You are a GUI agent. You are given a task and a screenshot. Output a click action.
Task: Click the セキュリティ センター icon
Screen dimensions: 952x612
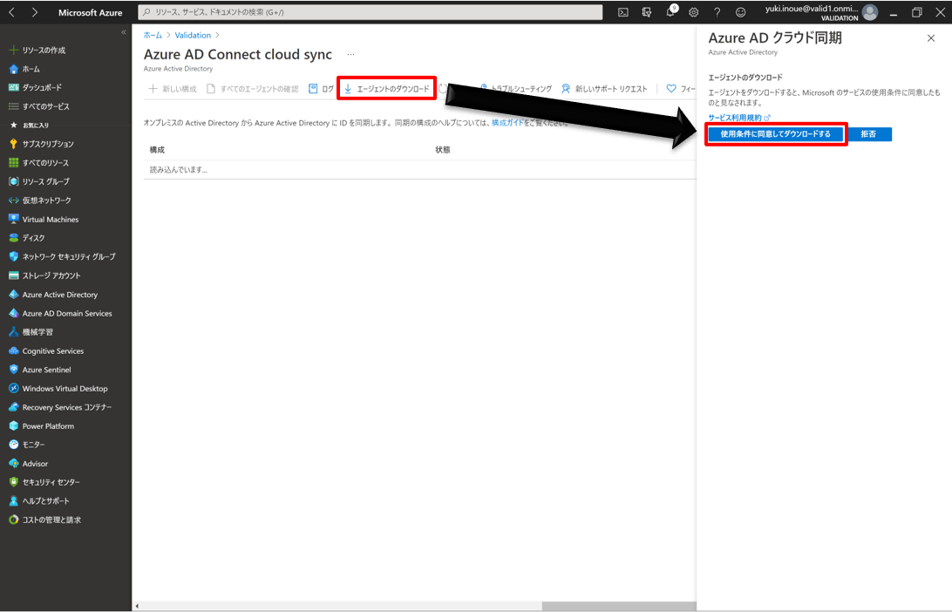(x=13, y=482)
